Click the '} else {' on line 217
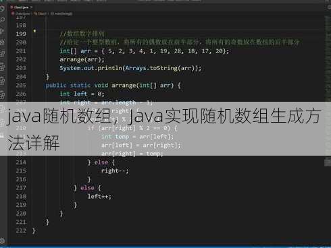This screenshot has height=248, width=331. tap(87, 188)
